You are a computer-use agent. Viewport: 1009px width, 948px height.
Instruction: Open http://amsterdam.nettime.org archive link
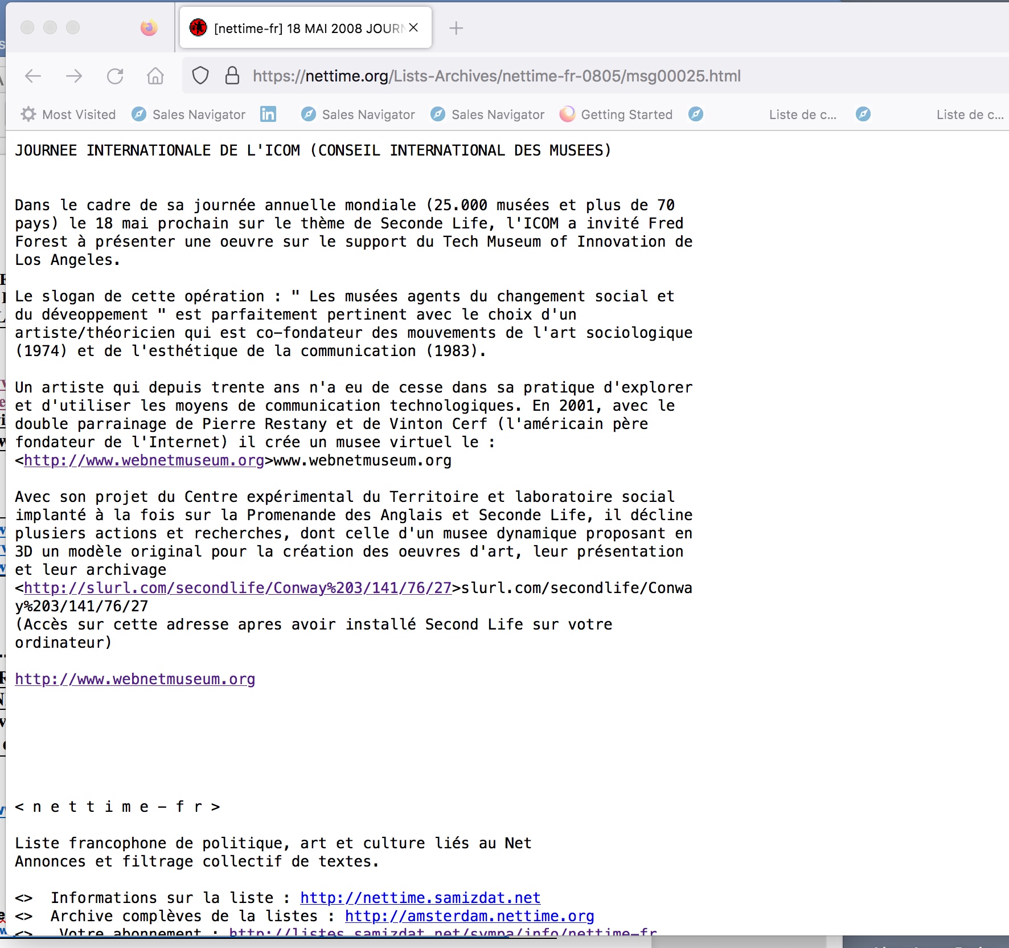tap(470, 916)
